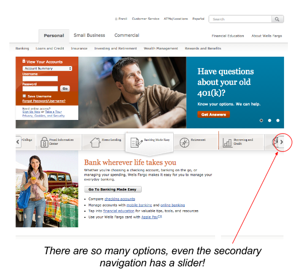Open the Loans and Credit menu

click(x=50, y=48)
